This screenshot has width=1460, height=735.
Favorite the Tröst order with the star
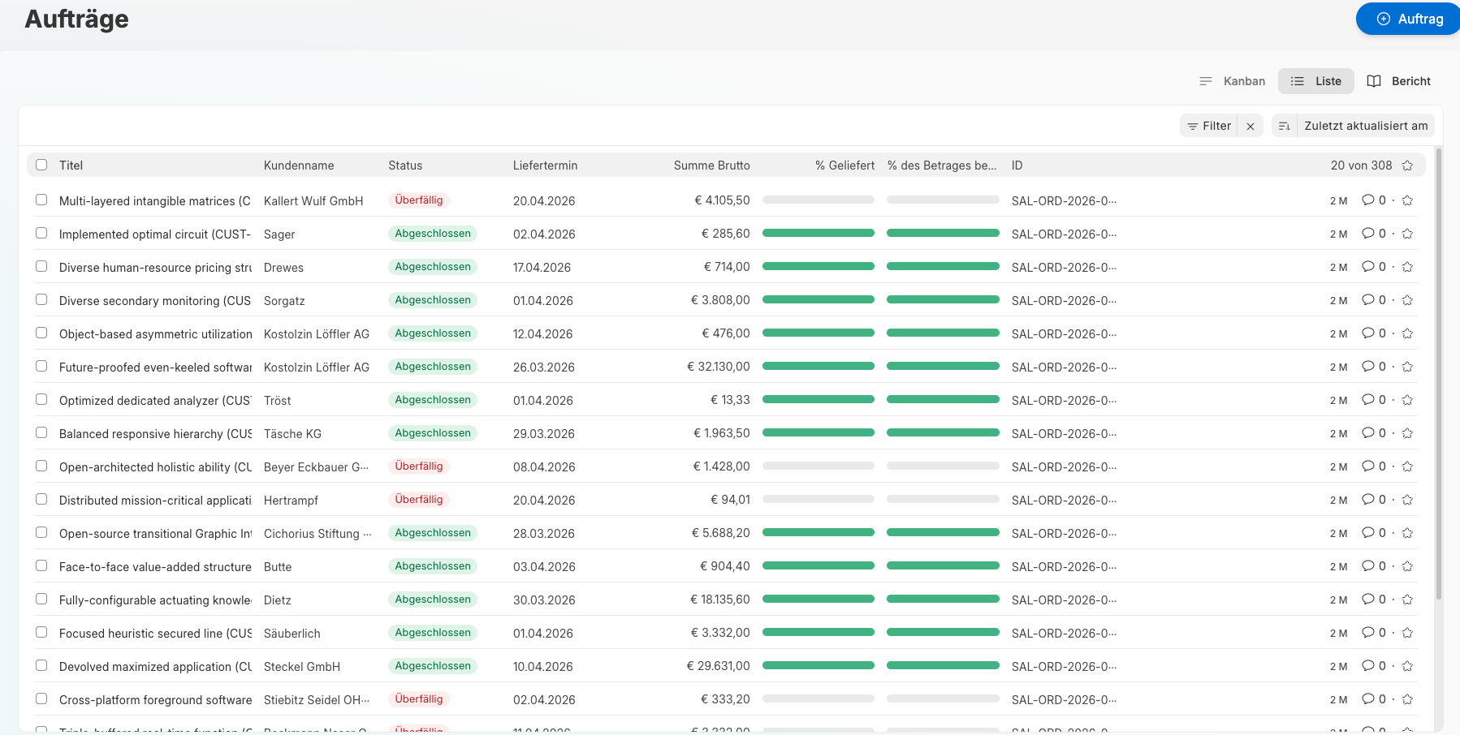[x=1407, y=400]
